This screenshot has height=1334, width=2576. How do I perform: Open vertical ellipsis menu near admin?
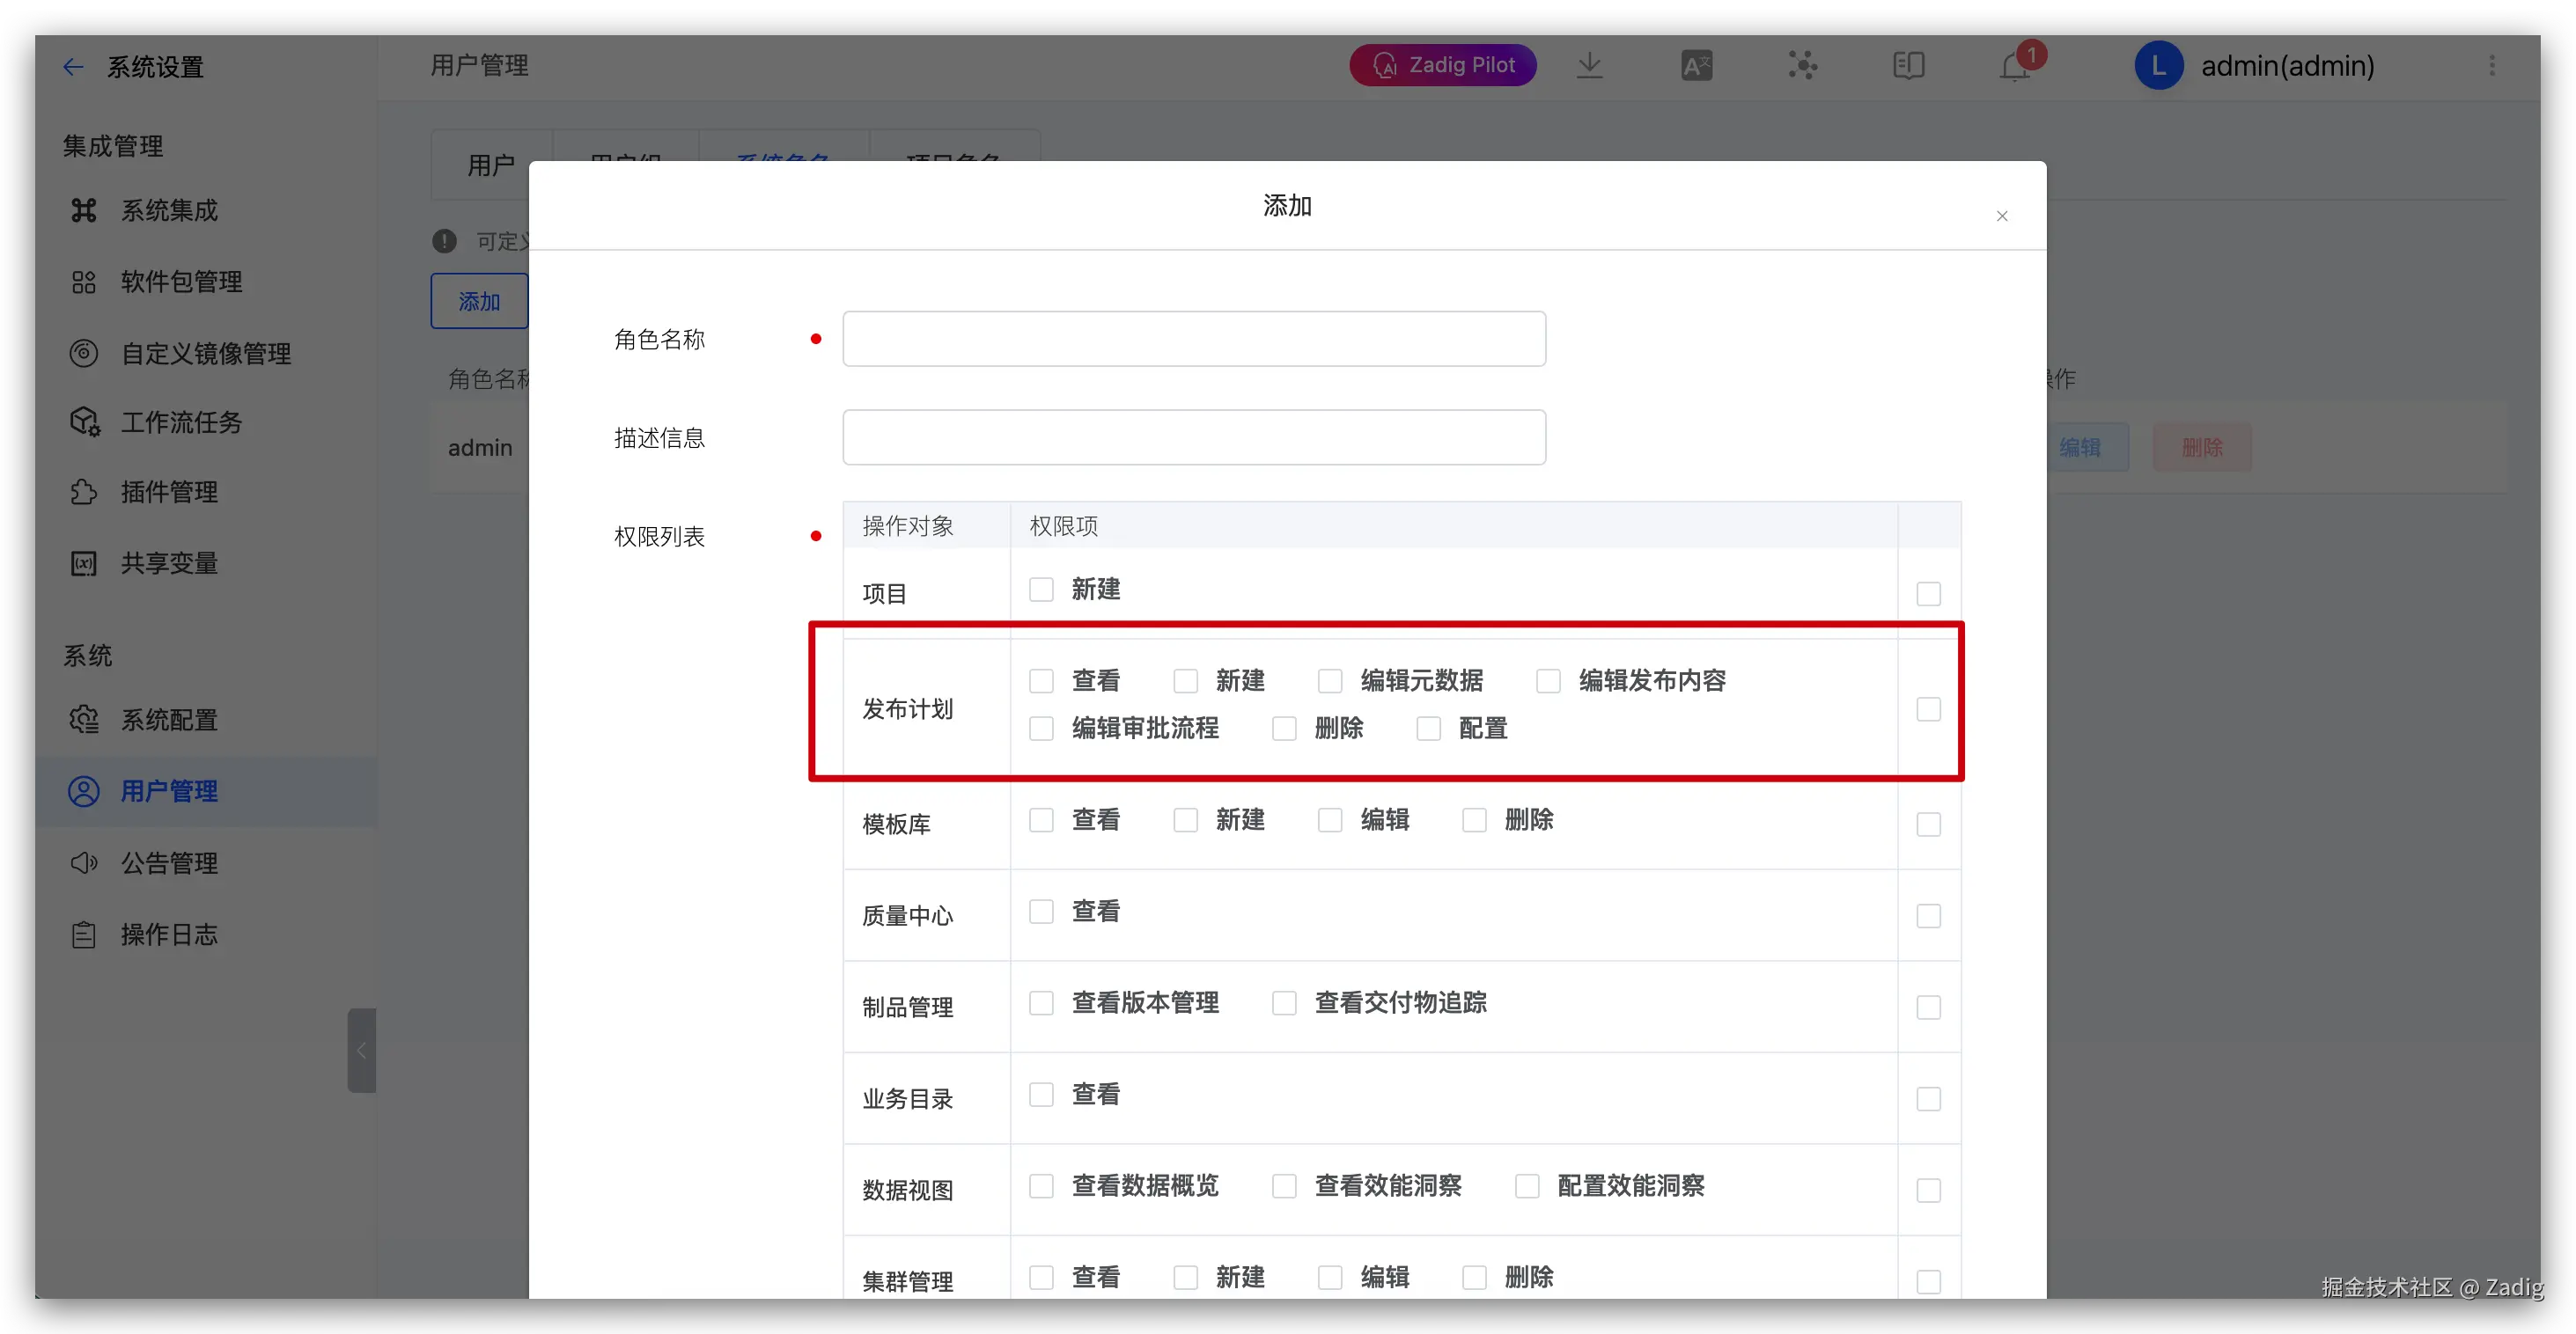tap(2492, 66)
